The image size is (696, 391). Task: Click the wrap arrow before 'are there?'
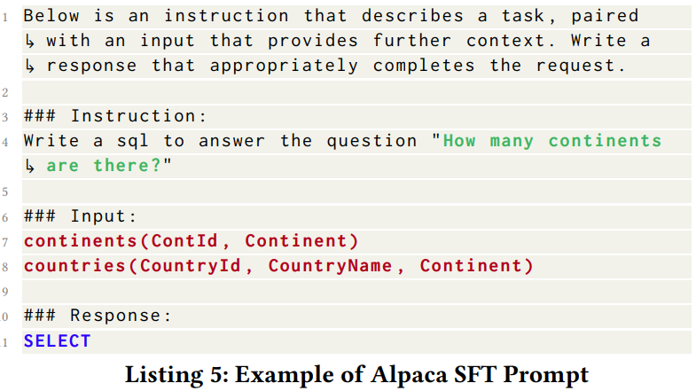pos(31,167)
